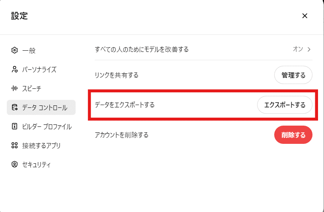324x212 pixels.
Task: Close the 設定 dialog with the X
Action: [305, 16]
